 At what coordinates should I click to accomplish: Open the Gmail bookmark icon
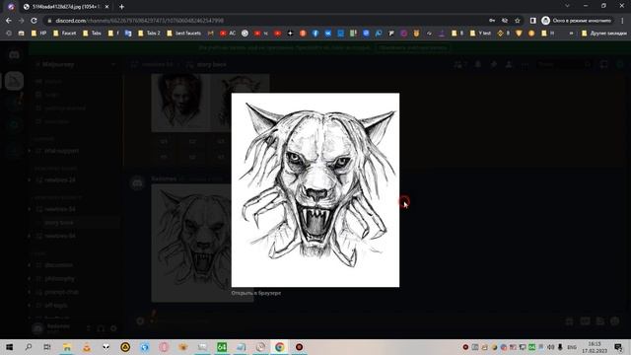point(210,34)
